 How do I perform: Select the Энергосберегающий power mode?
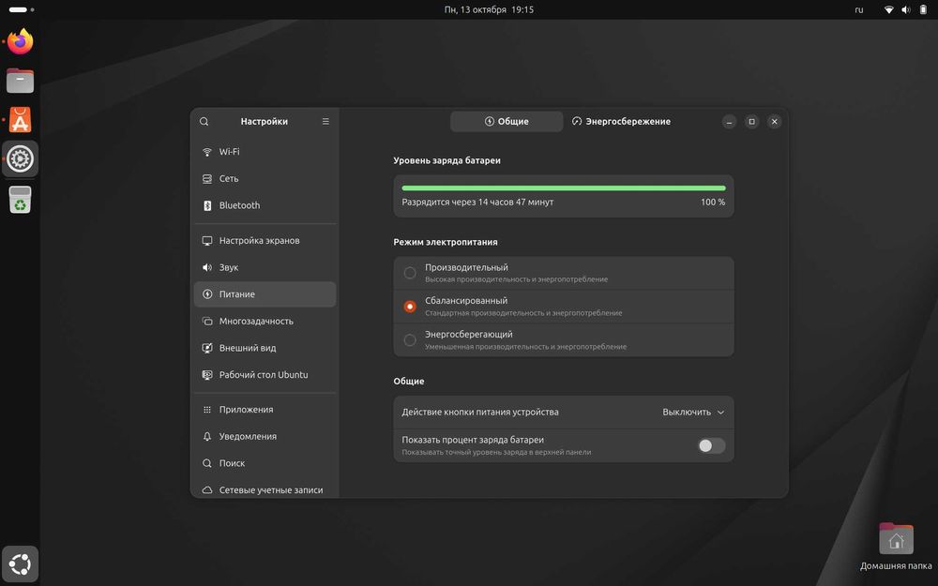[564, 340]
